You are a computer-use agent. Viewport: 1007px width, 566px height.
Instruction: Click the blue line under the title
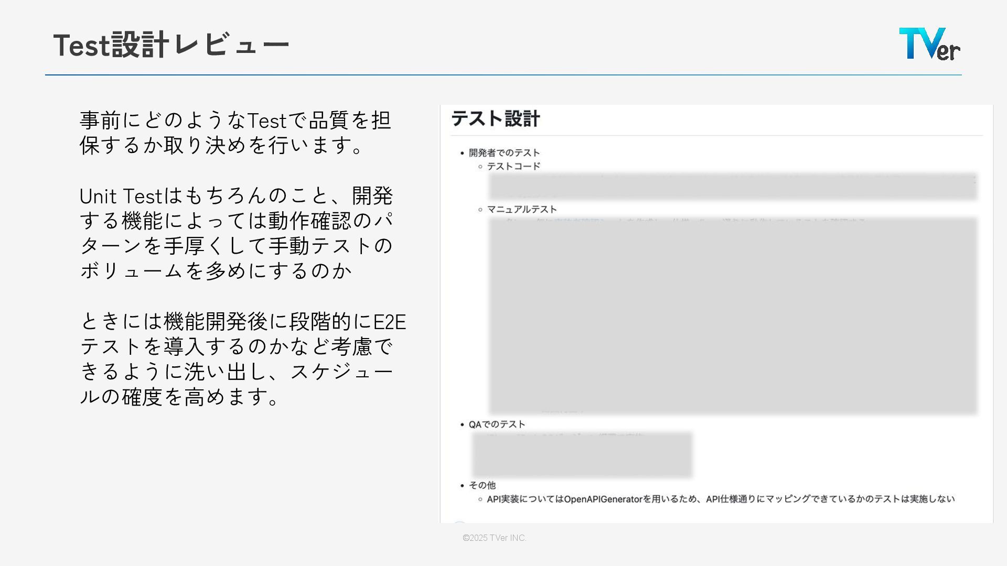click(503, 75)
